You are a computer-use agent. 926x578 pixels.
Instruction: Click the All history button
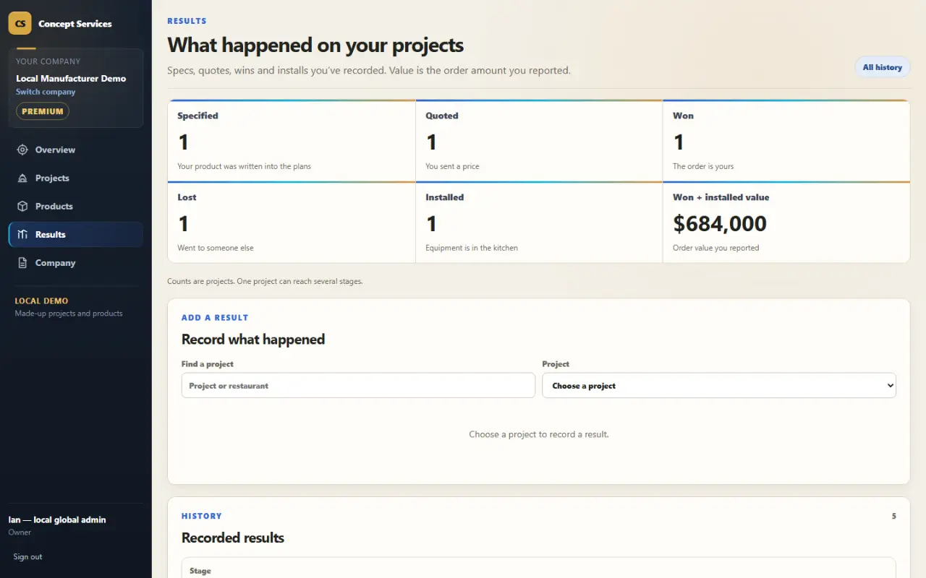pyautogui.click(x=882, y=67)
